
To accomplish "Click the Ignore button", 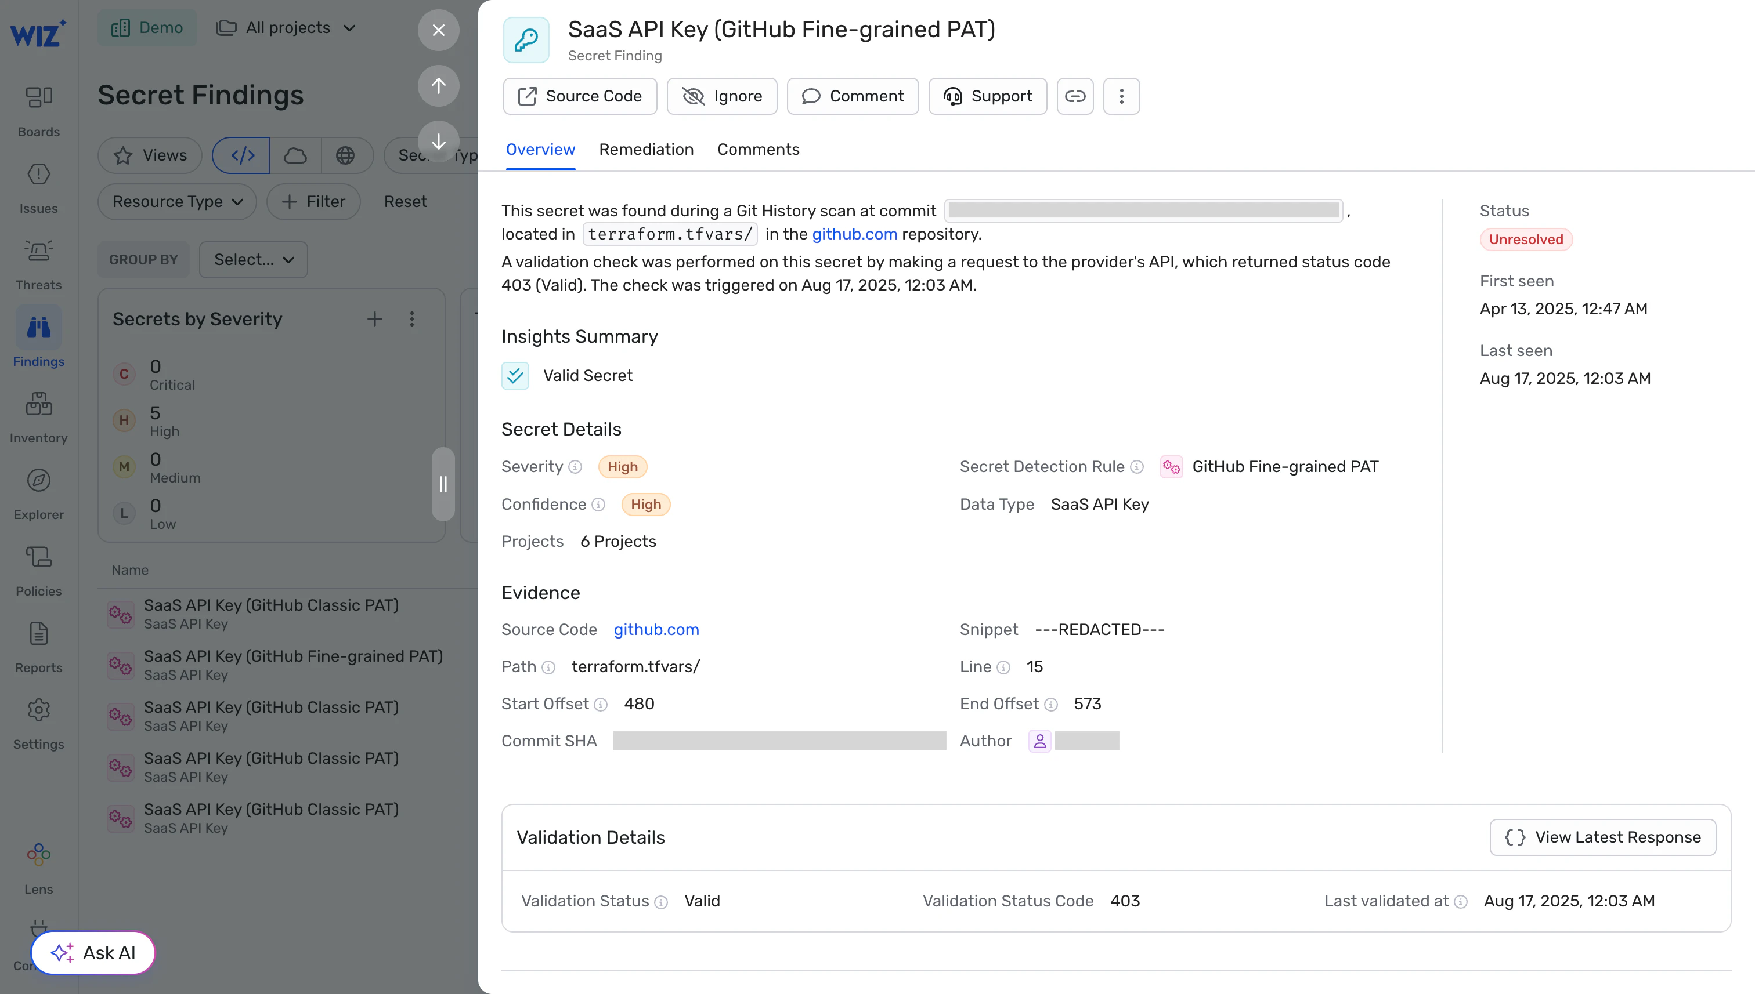I will click(x=721, y=96).
